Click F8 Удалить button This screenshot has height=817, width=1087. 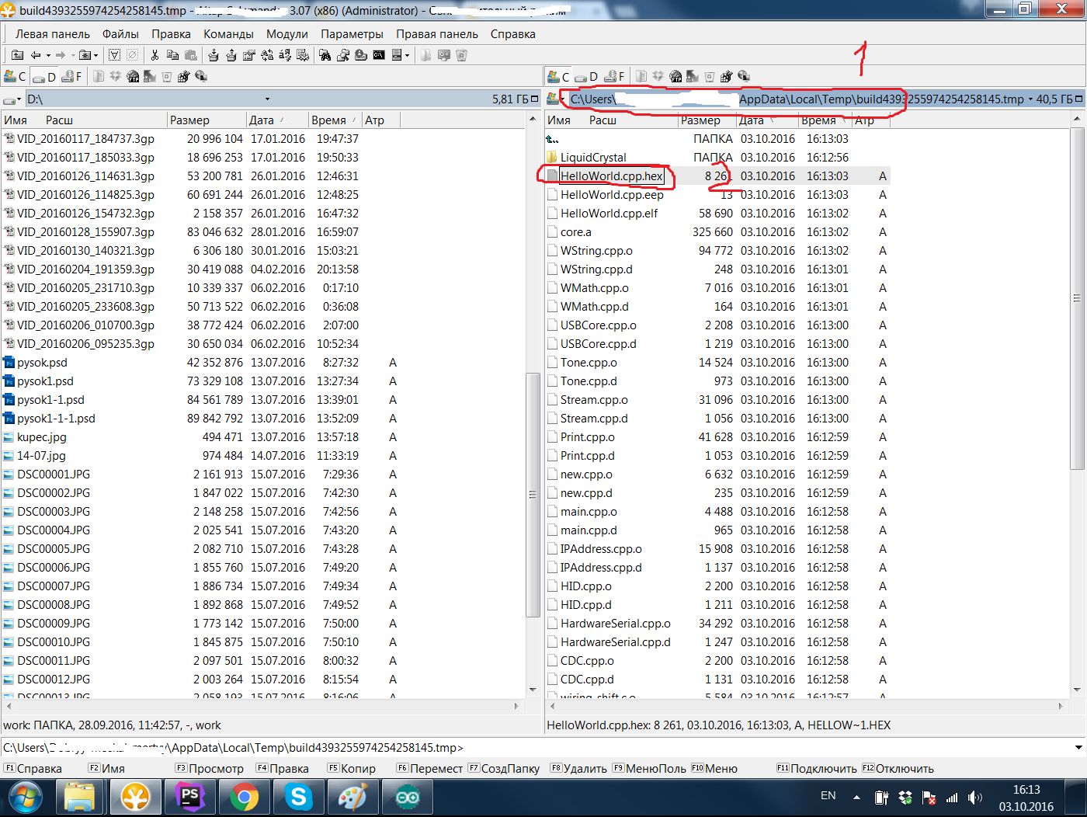(578, 769)
